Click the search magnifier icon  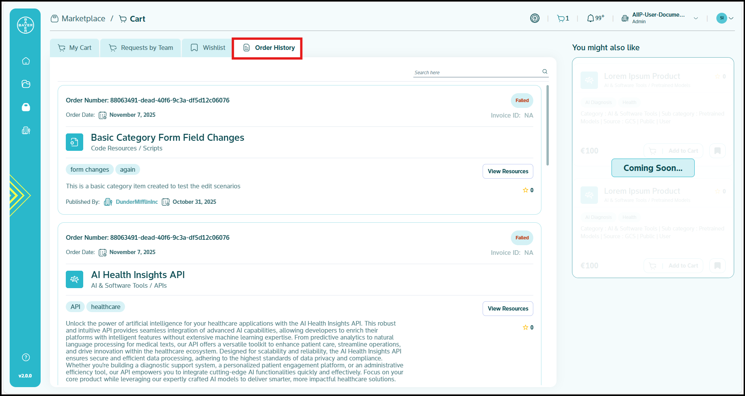point(545,72)
